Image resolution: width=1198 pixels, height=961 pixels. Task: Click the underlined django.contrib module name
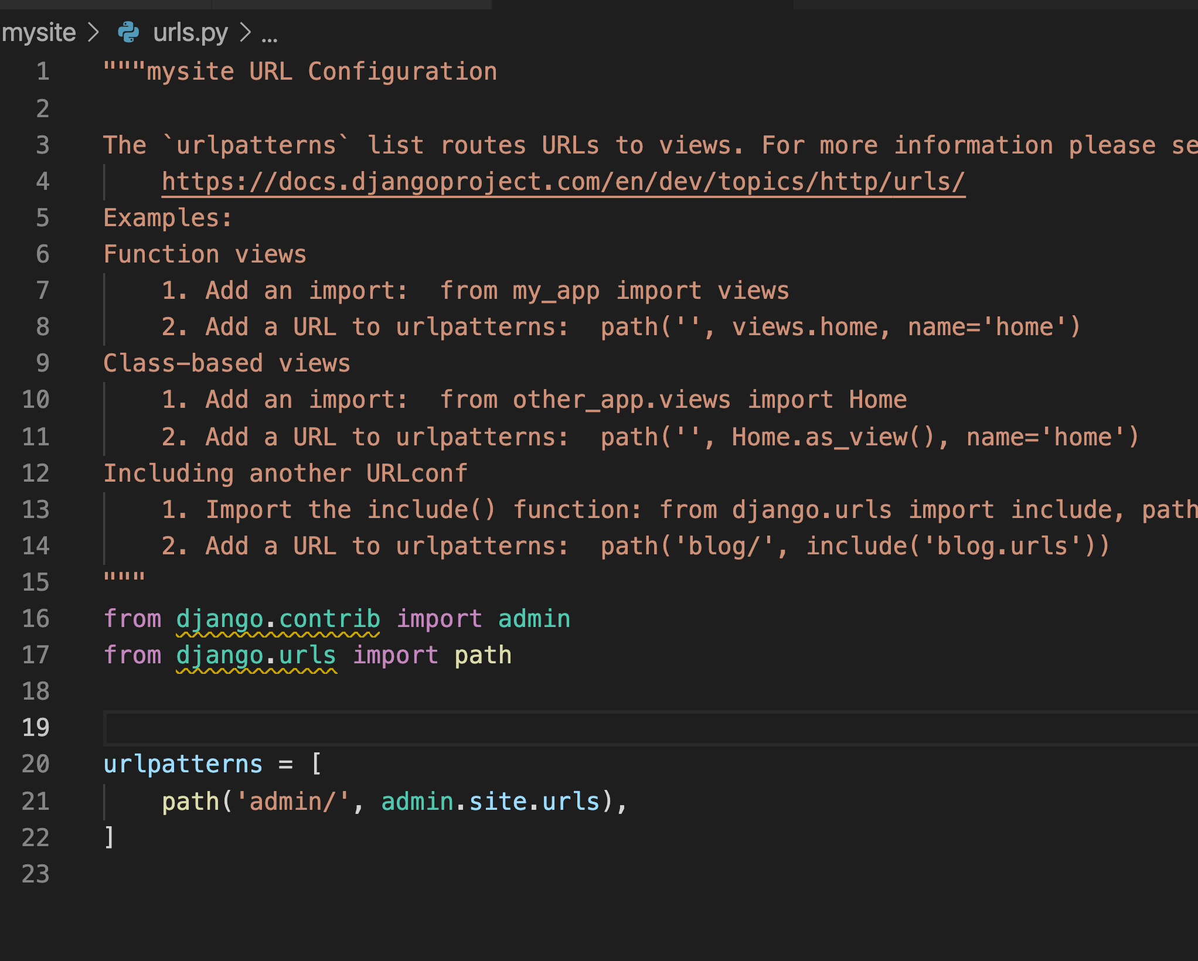[x=278, y=619]
